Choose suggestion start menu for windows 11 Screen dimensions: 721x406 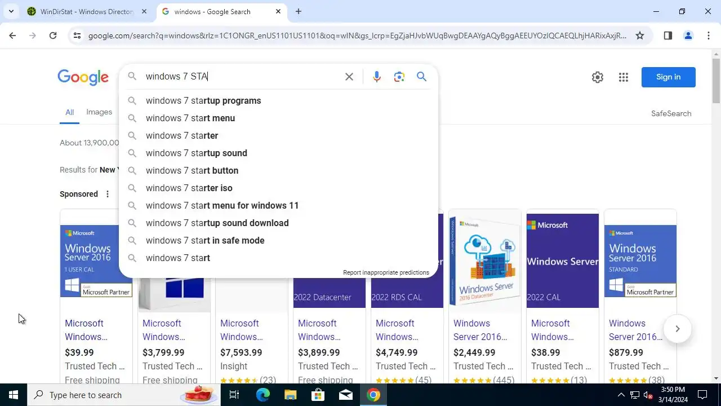click(x=278, y=205)
